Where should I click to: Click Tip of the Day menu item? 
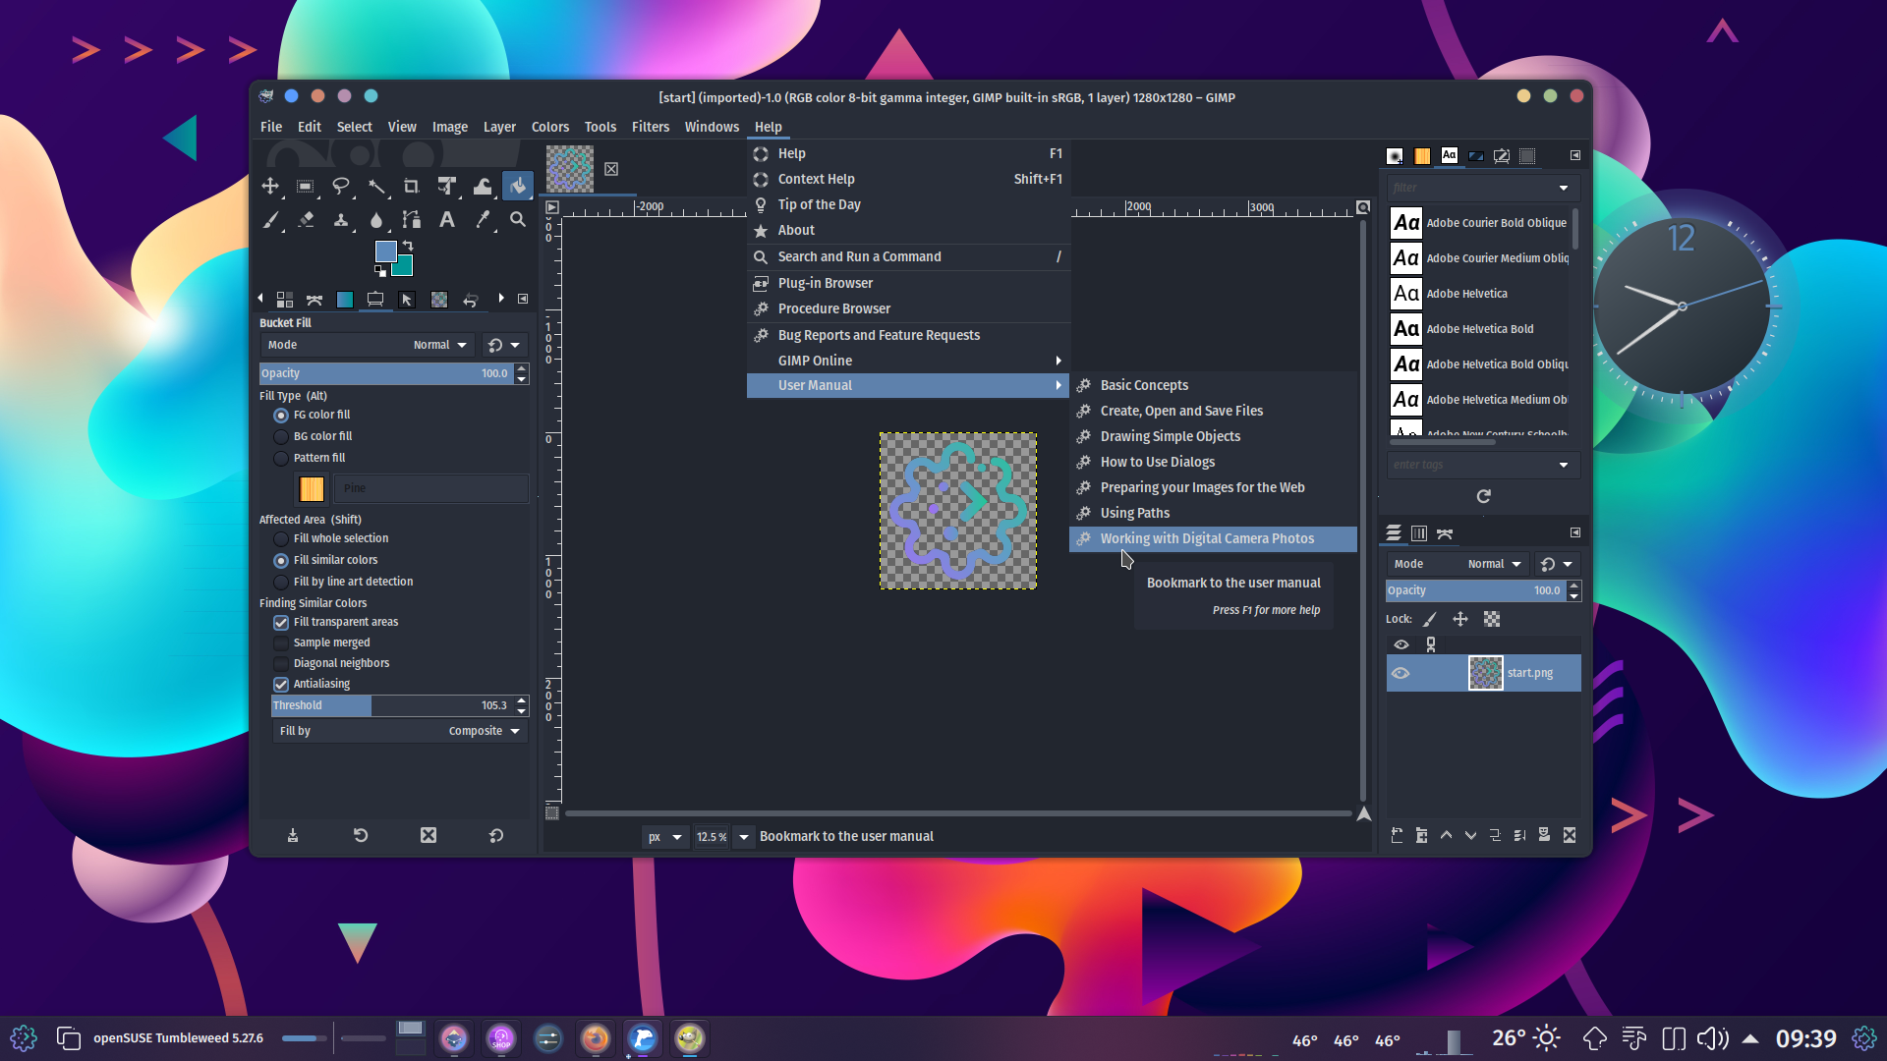909,204
